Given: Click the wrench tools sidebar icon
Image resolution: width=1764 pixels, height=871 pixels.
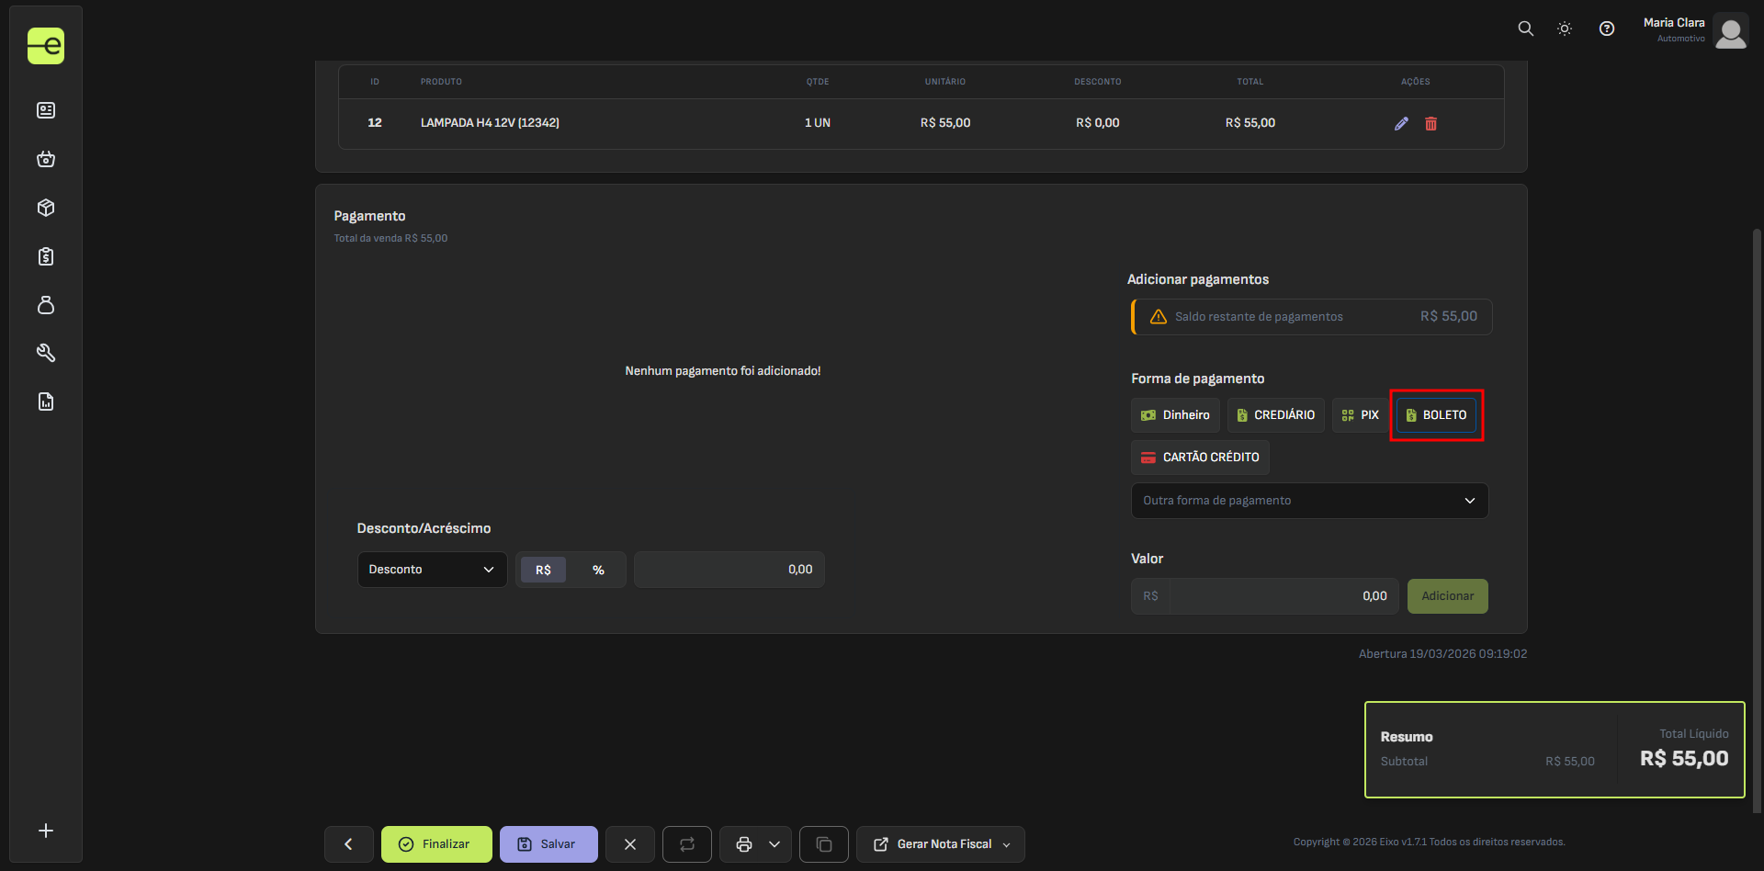Looking at the screenshot, I should point(46,353).
